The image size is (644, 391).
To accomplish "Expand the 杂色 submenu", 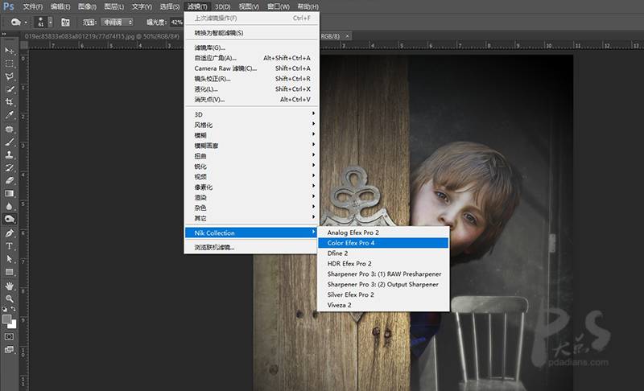I will coord(251,208).
